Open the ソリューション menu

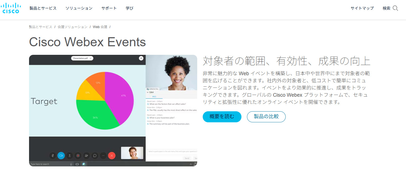coord(79,8)
